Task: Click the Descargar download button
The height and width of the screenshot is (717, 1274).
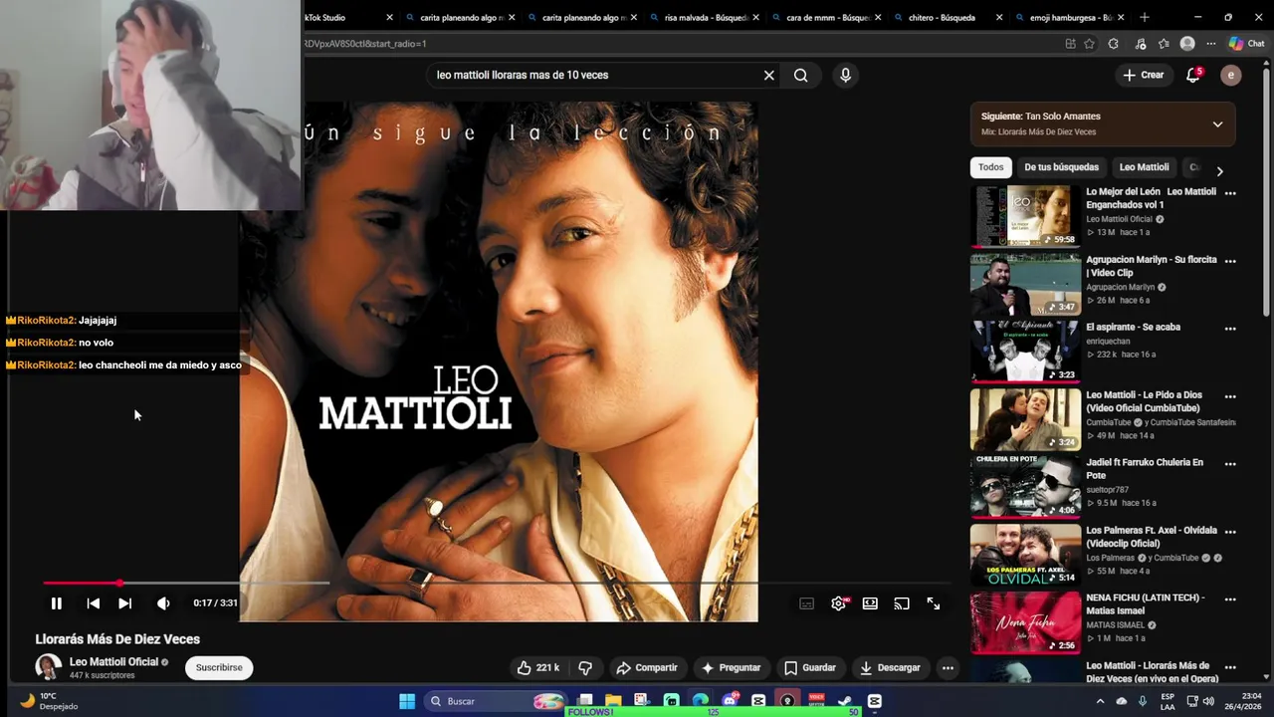Action: tap(890, 667)
